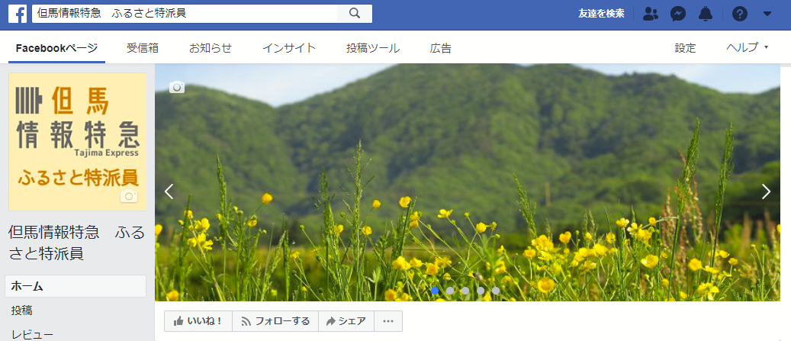
Task: Open the 投稿ツール publishing tools tab
Action: coord(373,48)
